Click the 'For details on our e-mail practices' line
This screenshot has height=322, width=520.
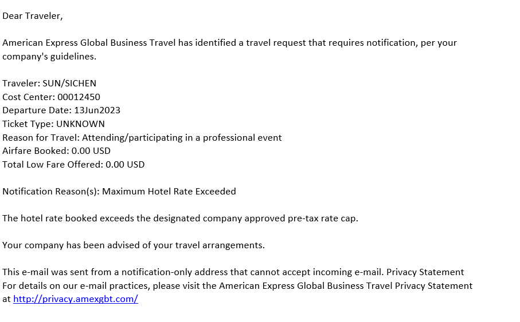click(x=237, y=285)
